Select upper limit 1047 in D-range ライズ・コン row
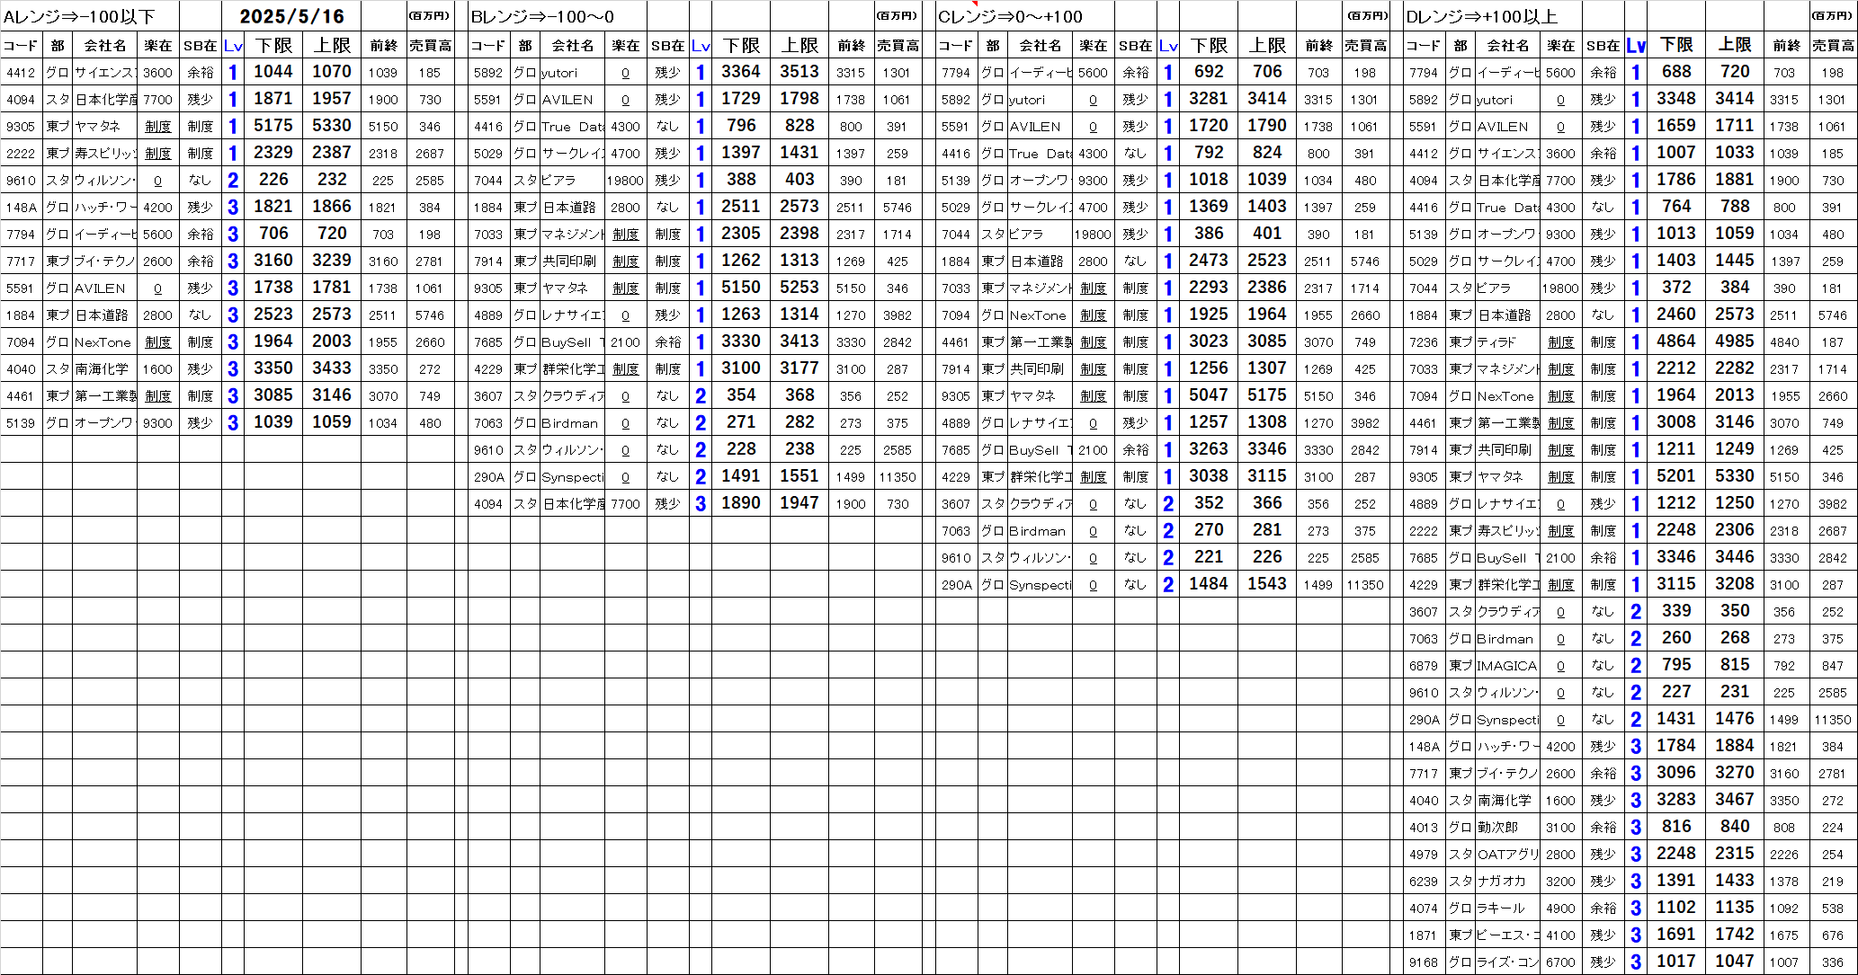1858x975 pixels. tap(1735, 962)
